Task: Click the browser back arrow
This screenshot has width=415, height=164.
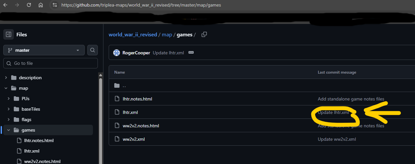Action: [x=5, y=5]
